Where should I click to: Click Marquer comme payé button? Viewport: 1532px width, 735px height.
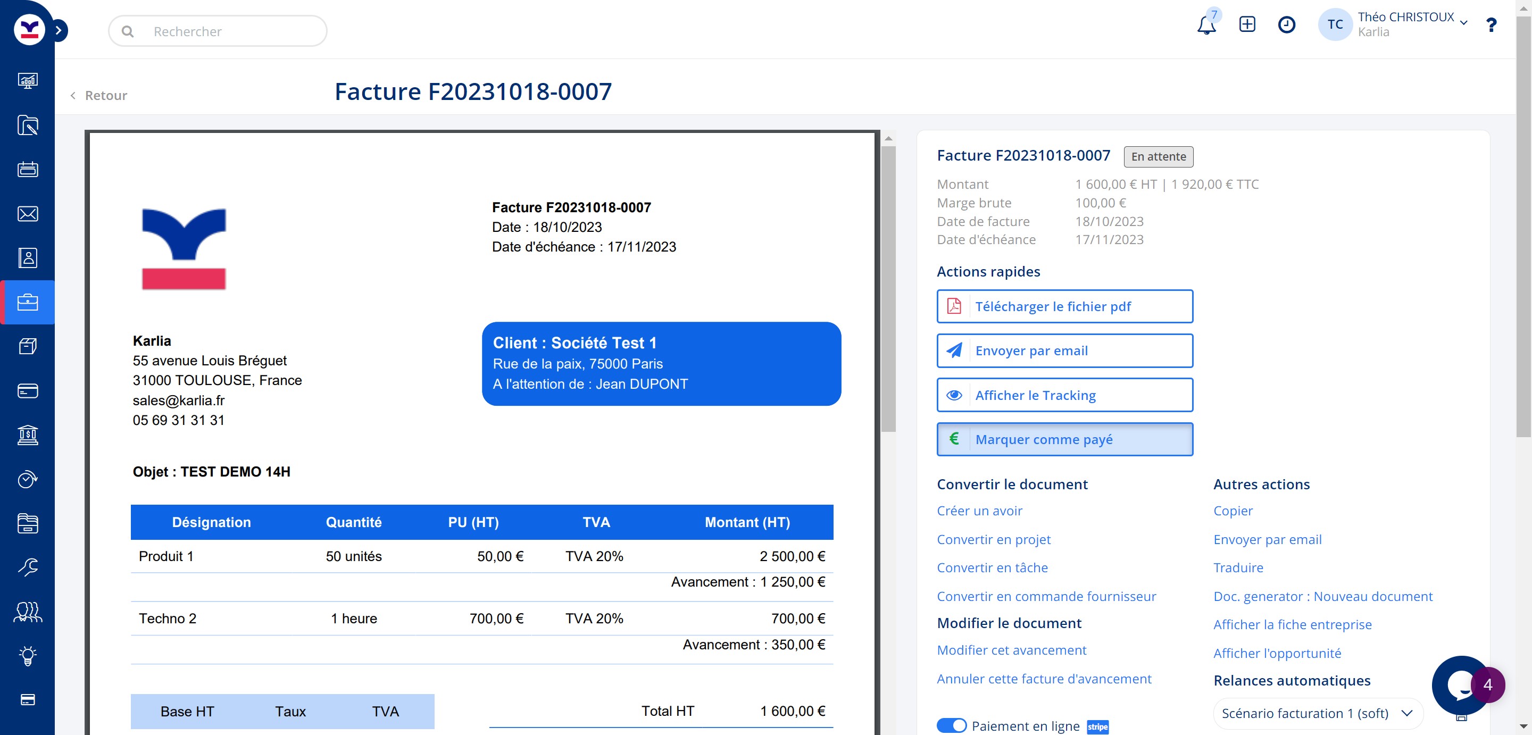click(x=1064, y=439)
